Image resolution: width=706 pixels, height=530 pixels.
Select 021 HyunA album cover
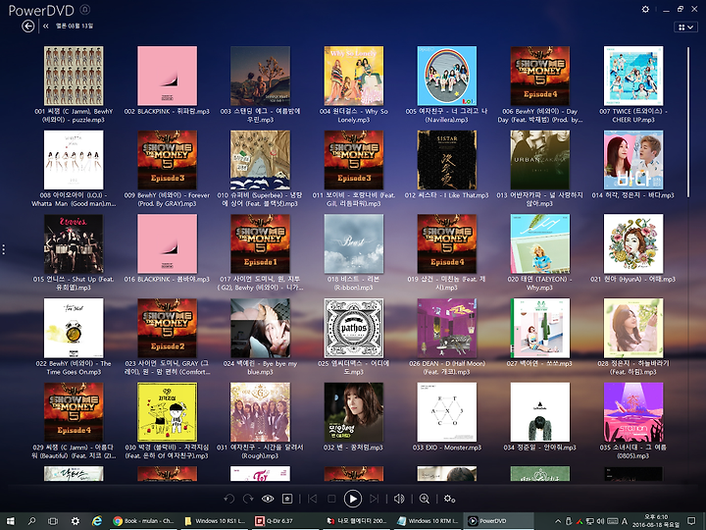pyautogui.click(x=633, y=243)
